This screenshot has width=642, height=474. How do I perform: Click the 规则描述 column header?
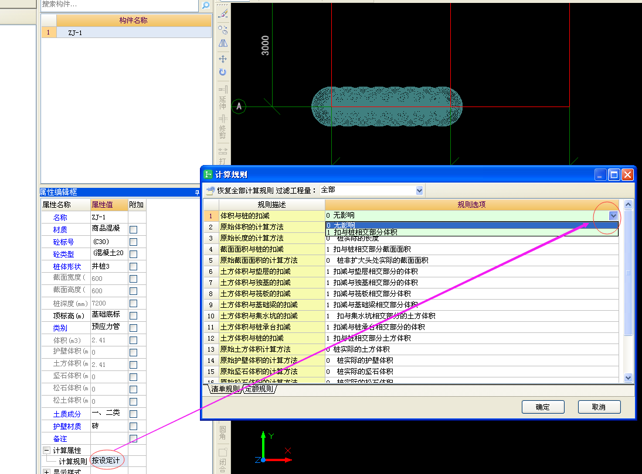click(272, 205)
